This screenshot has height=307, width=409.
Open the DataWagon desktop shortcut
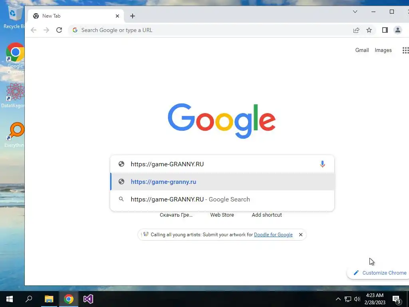pyautogui.click(x=13, y=95)
